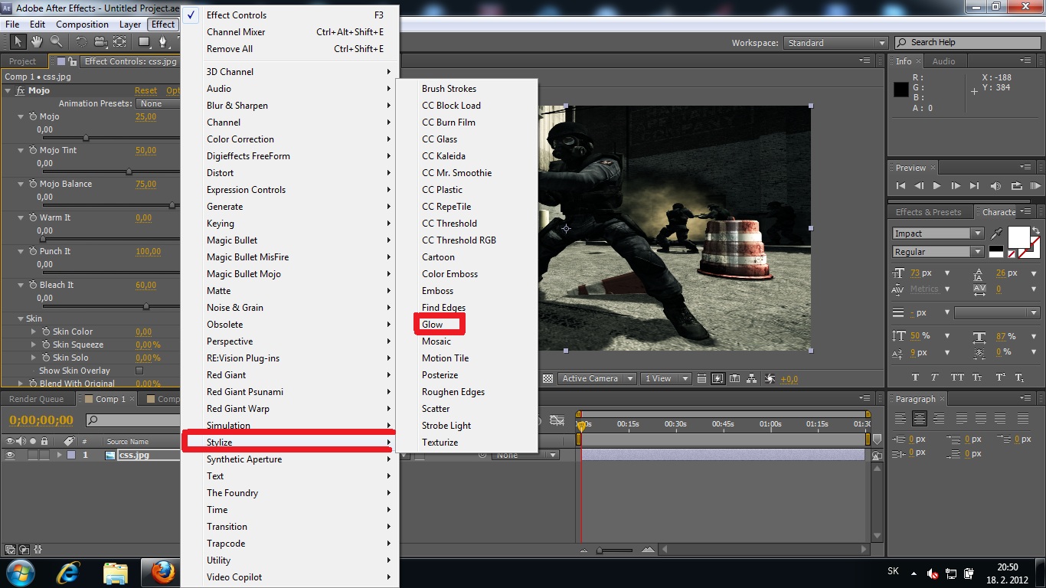Select the Pan Behind tool
This screenshot has width=1046, height=588.
click(x=119, y=41)
